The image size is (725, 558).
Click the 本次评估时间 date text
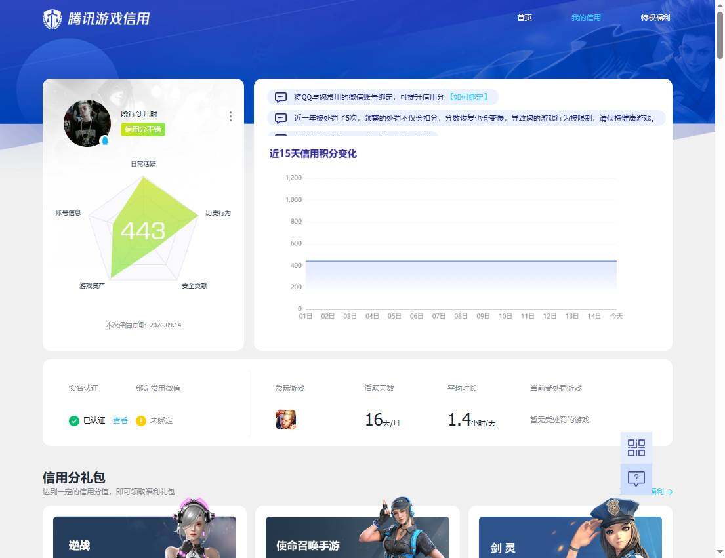143,325
